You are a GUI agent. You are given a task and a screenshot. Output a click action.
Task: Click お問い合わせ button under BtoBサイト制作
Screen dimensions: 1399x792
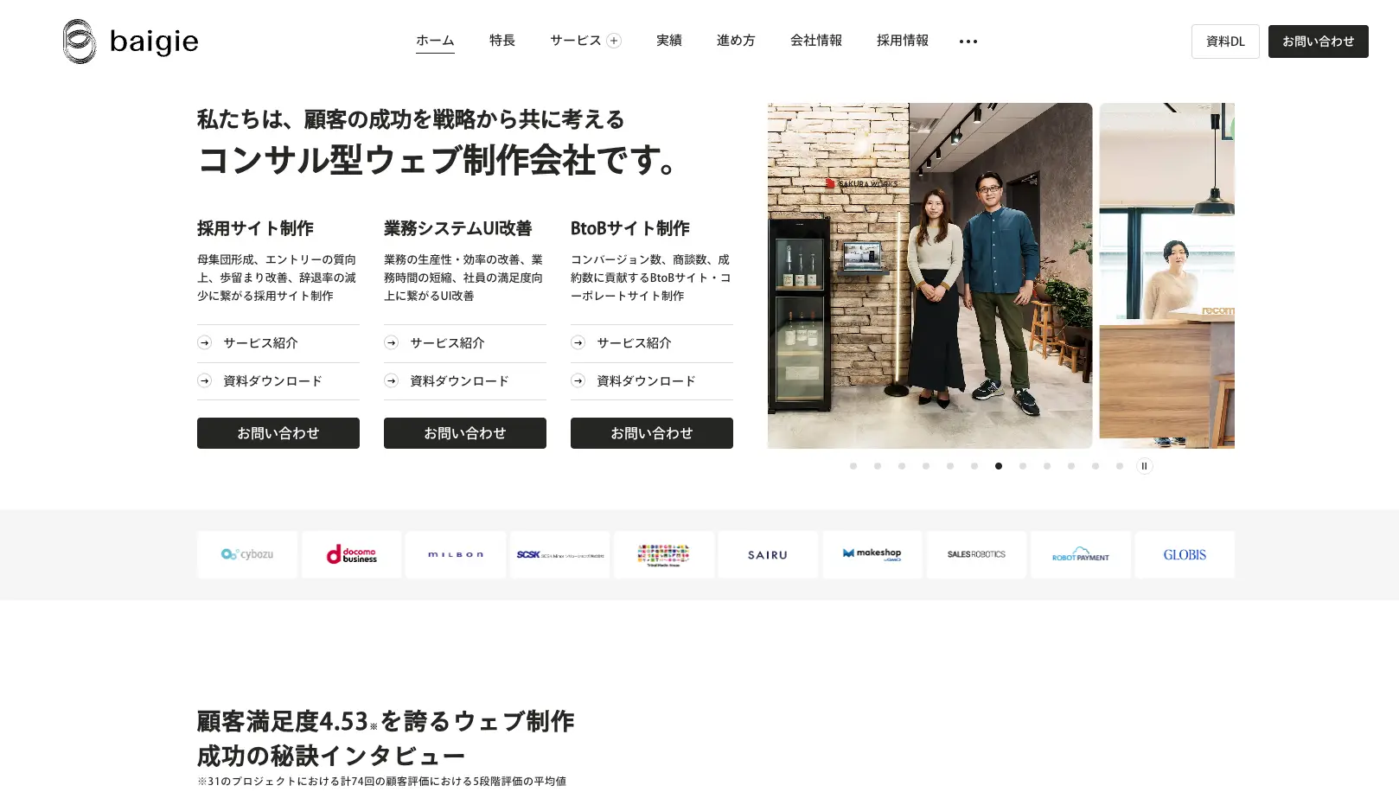652,433
